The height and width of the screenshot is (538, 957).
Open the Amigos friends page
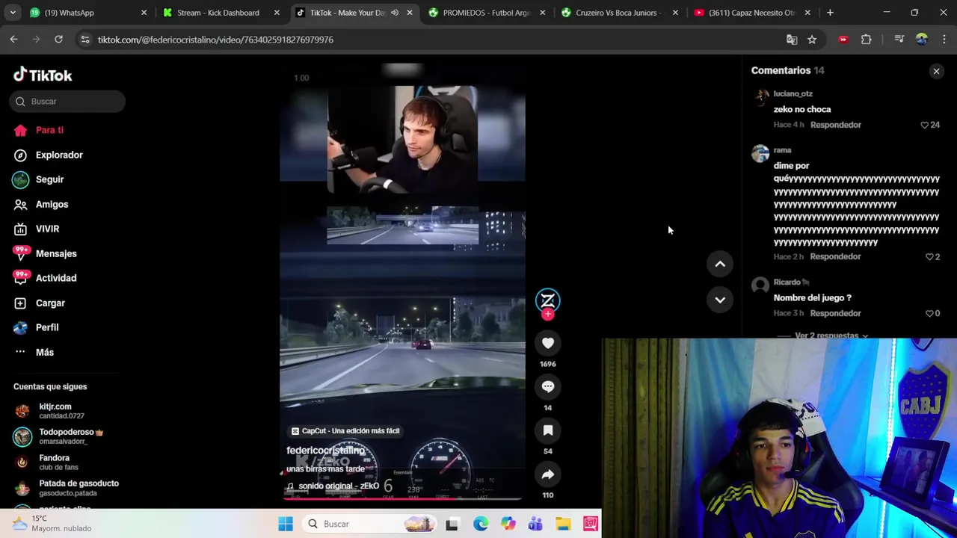41,204
